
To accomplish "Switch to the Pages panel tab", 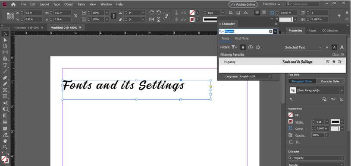I will [x=312, y=31].
